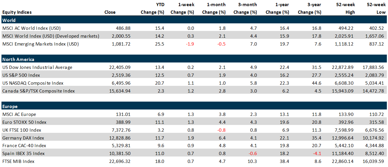Select Dow Jones 3-year change 31.5
This screenshot has height=167, width=388.
[x=317, y=67]
